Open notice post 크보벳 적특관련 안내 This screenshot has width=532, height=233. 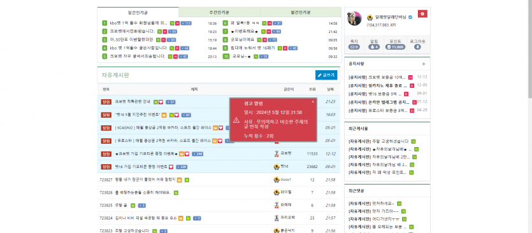[133, 102]
